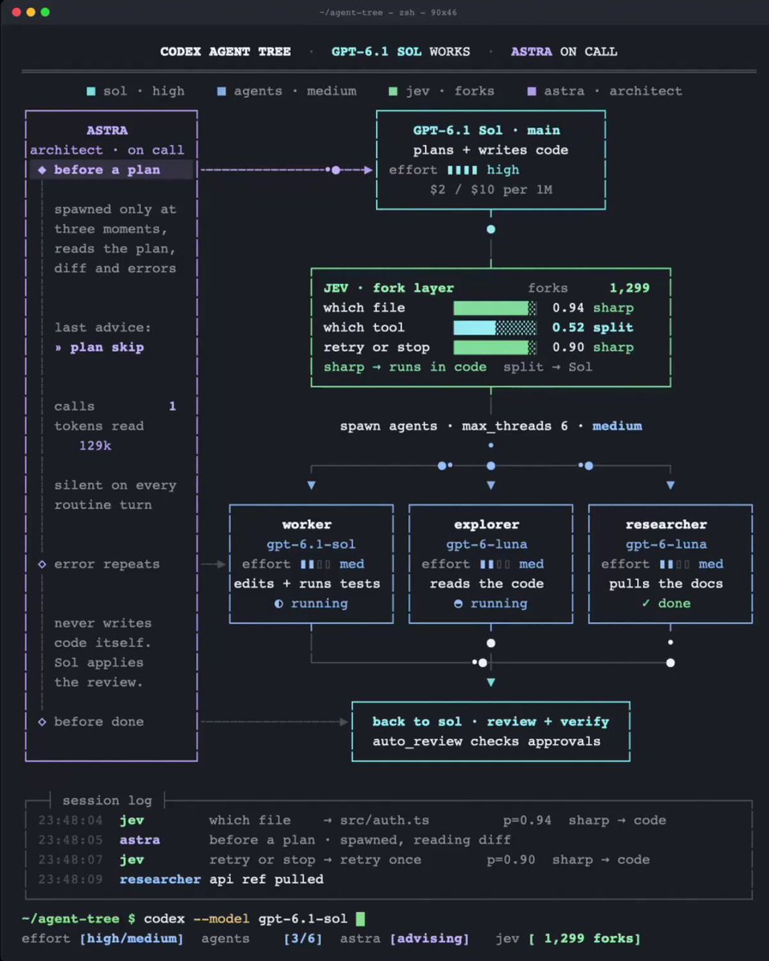The height and width of the screenshot is (961, 769).
Task: Click the done checkmark in the researcher box
Action: [646, 603]
